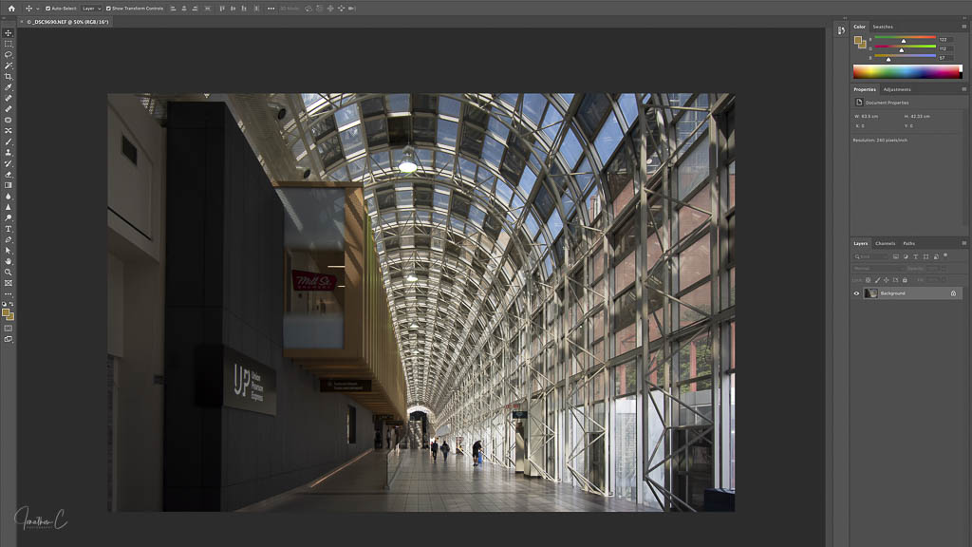
Task: Select the Move tool in toolbar
Action: pyautogui.click(x=9, y=33)
